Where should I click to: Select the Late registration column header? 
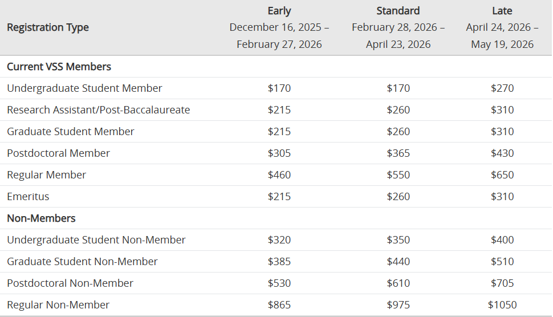coord(502,11)
